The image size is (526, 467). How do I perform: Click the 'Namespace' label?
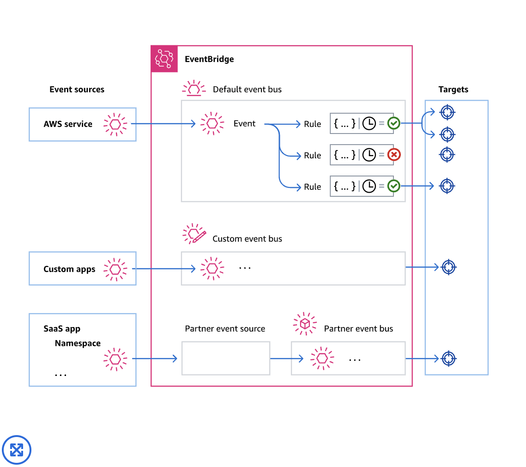[78, 344]
